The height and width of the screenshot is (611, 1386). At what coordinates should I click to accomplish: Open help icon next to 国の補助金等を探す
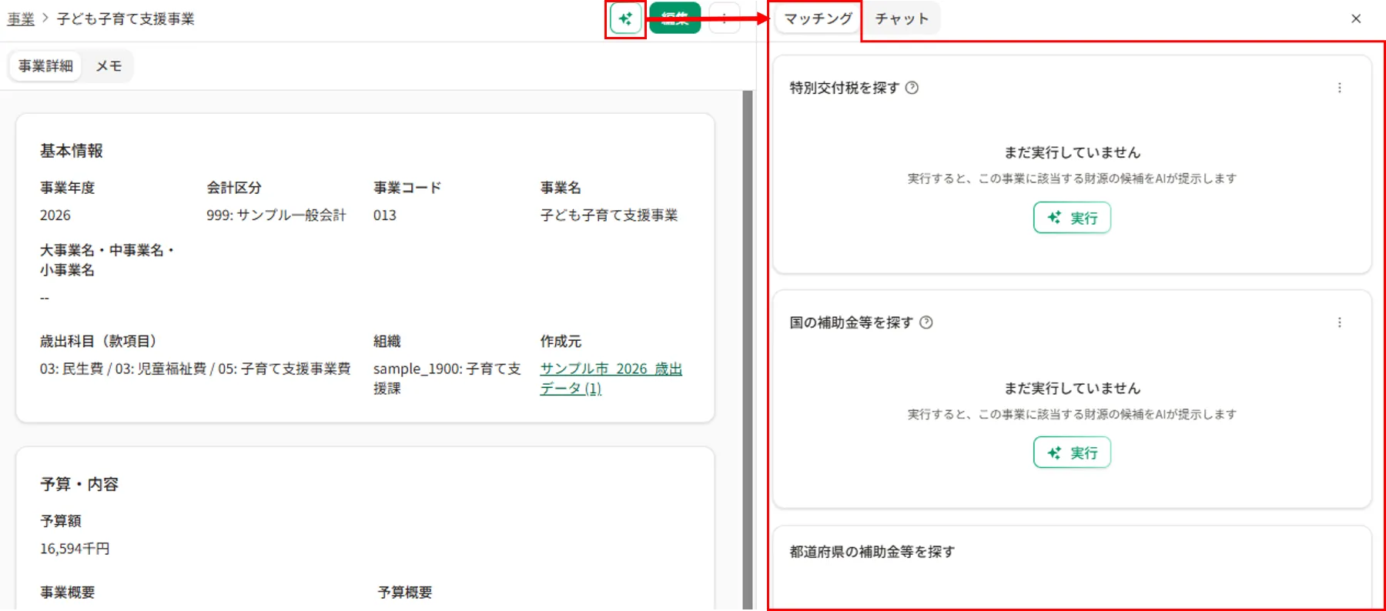926,322
